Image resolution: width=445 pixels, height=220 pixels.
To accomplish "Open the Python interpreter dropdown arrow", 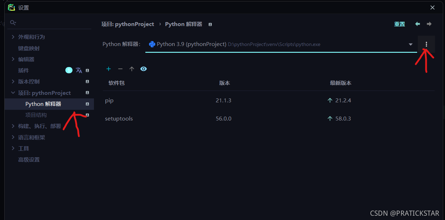I will tap(411, 44).
